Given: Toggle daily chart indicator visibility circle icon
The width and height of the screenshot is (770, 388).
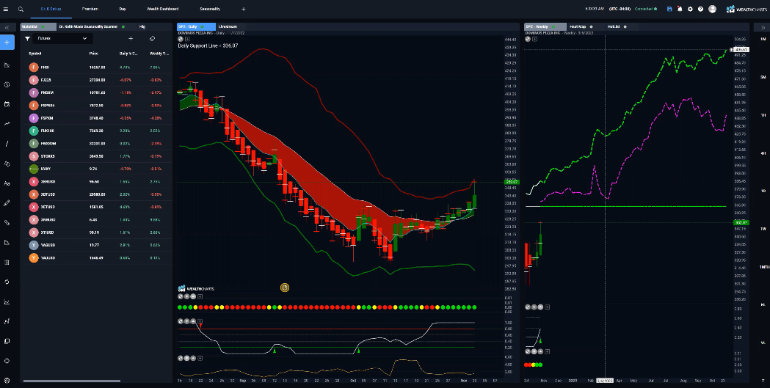Looking at the screenshot, I should (x=181, y=38).
